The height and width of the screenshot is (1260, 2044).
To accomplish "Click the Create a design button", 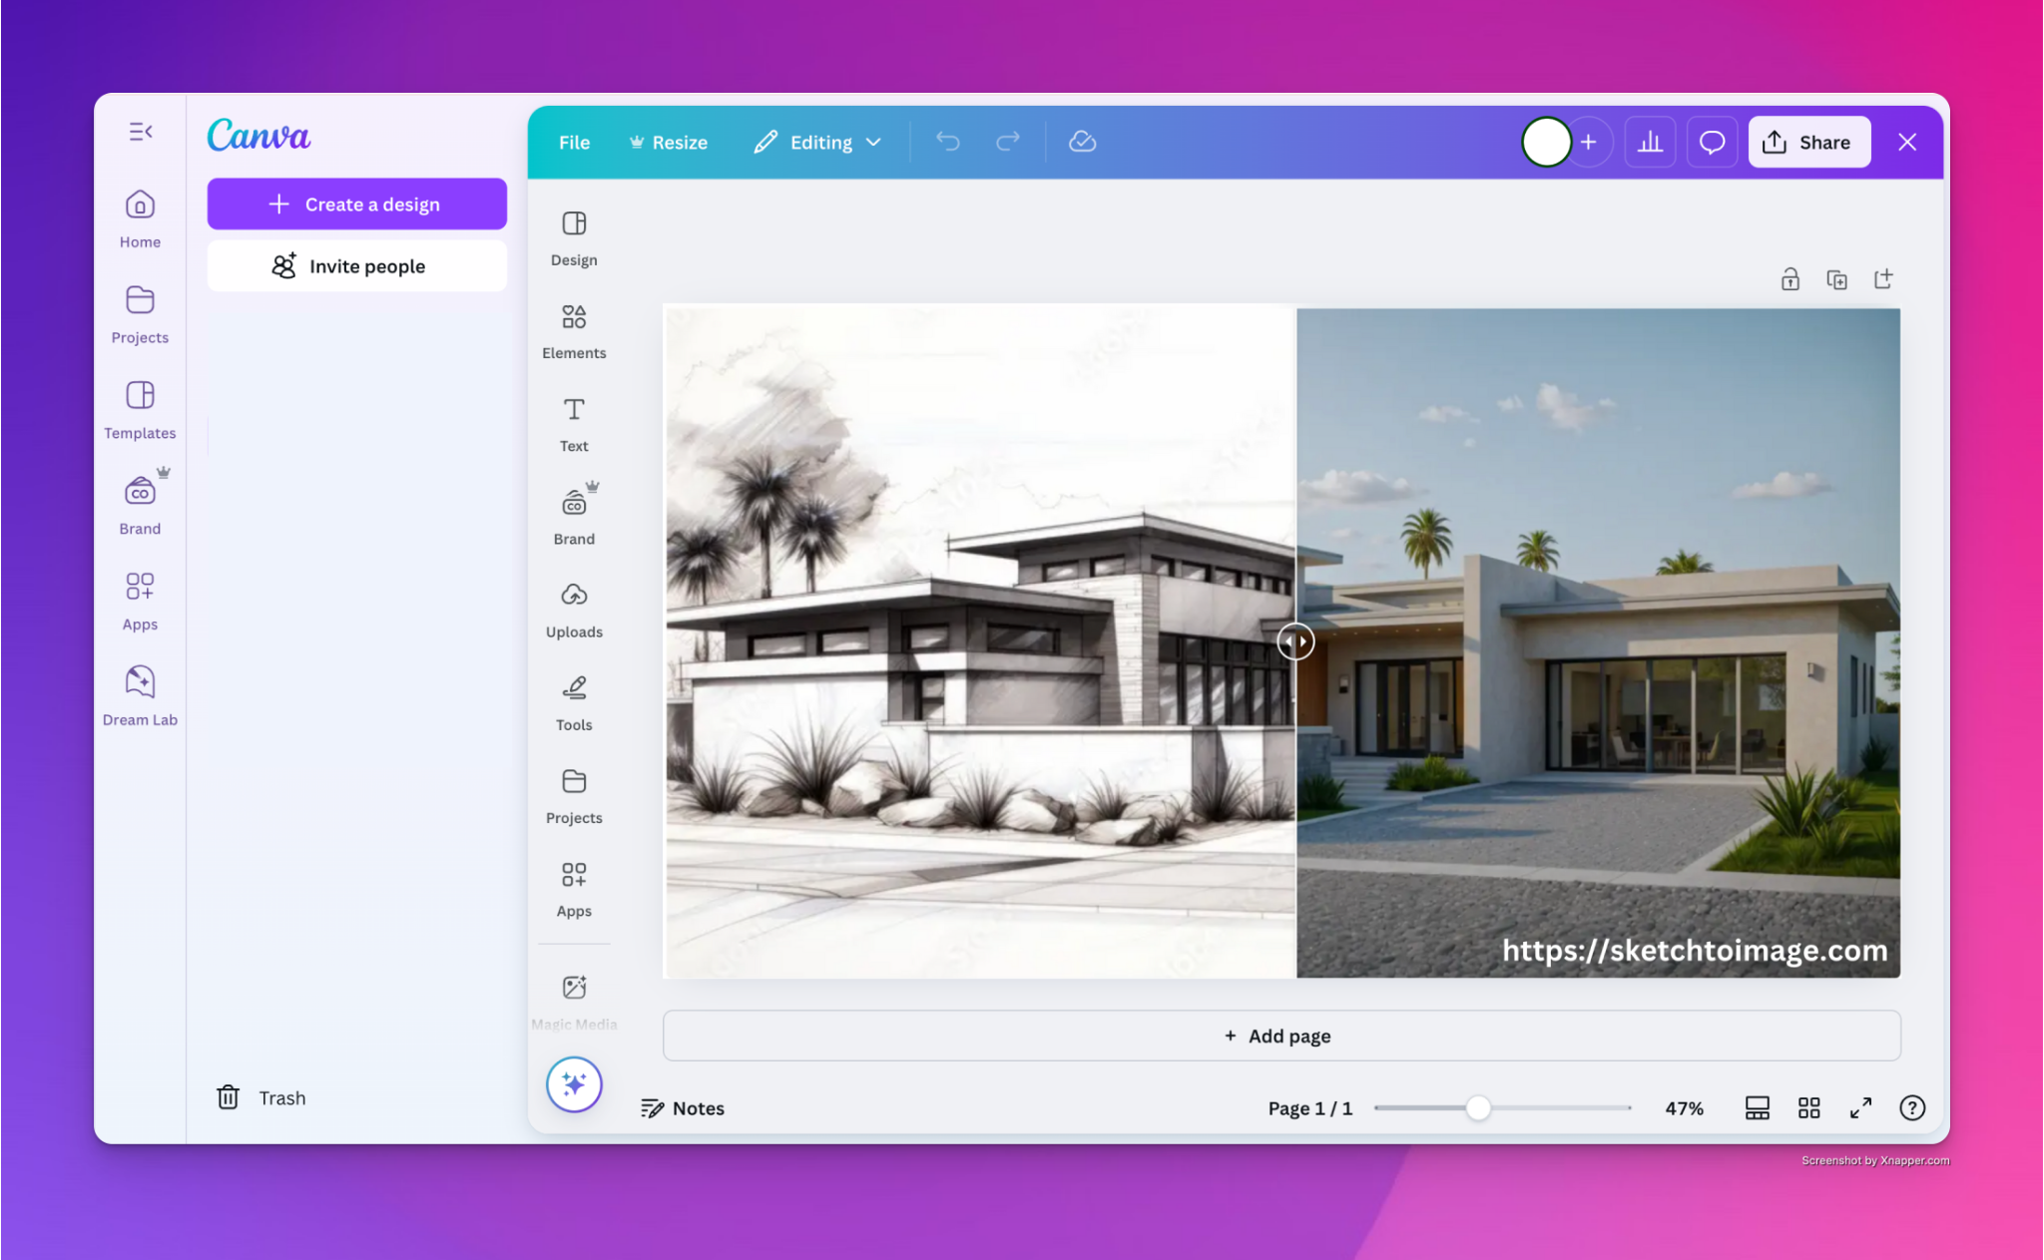I will pos(356,204).
